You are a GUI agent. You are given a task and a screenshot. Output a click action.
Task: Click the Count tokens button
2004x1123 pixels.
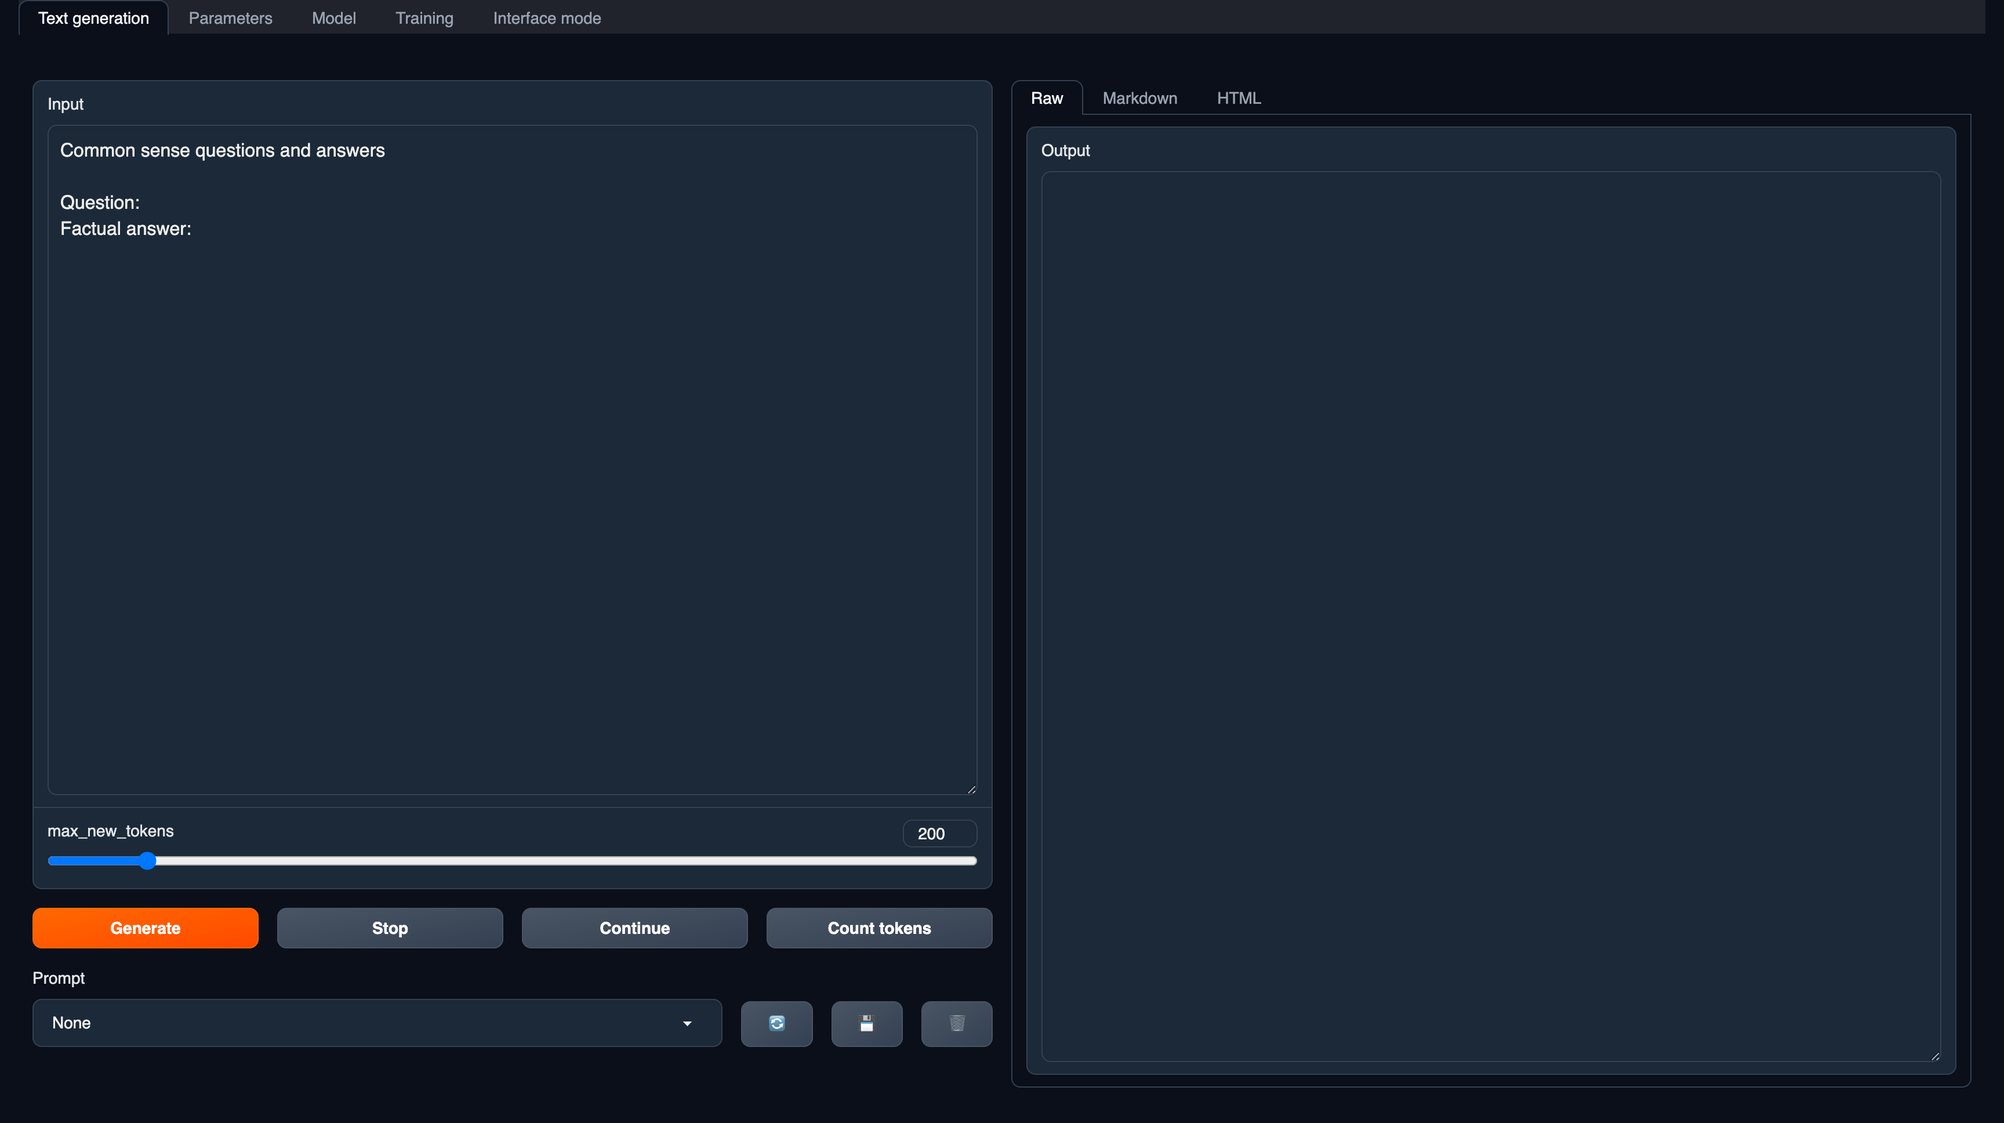click(x=878, y=928)
